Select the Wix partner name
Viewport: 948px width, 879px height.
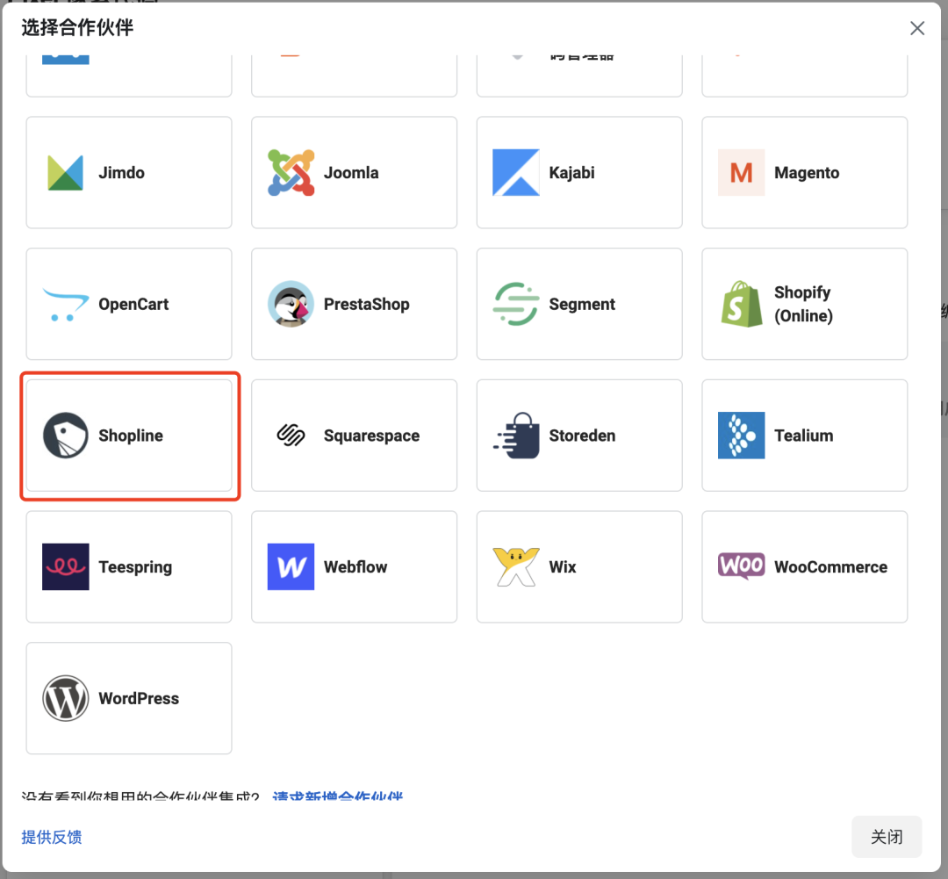(x=563, y=567)
